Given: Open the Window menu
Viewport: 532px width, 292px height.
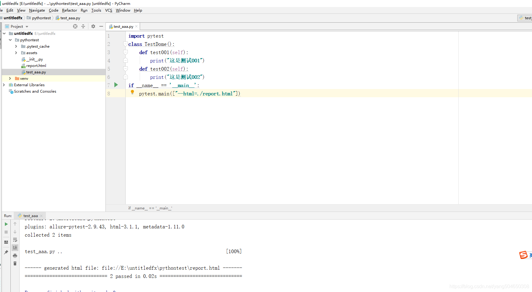Looking at the screenshot, I should [123, 10].
